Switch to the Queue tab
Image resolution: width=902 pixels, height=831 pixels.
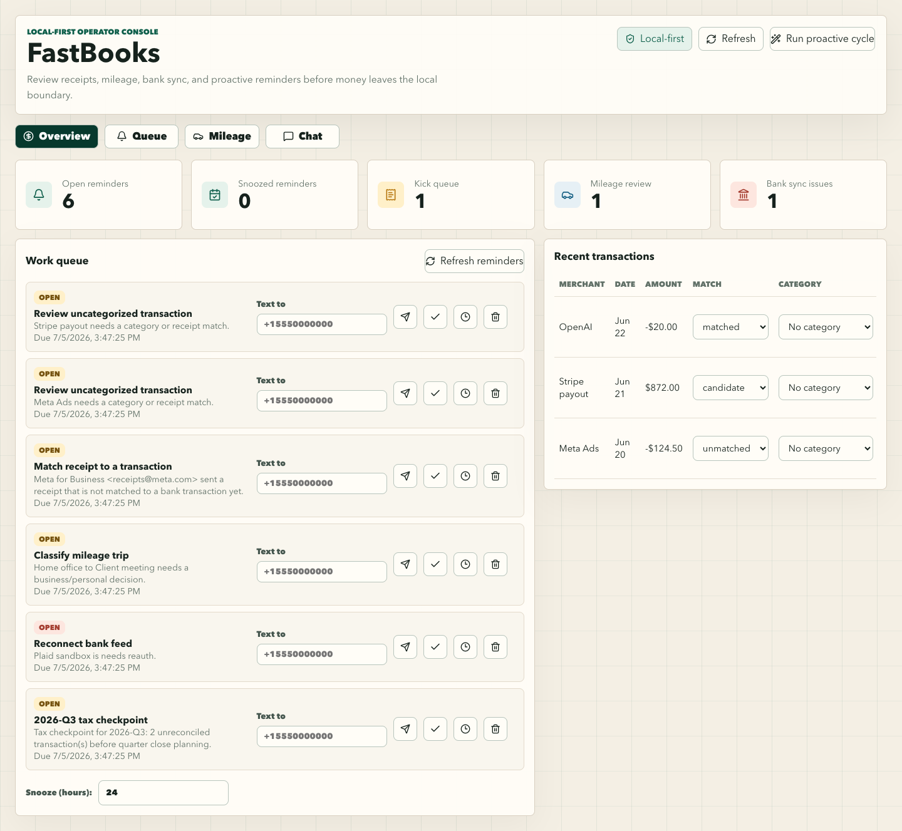click(x=142, y=137)
